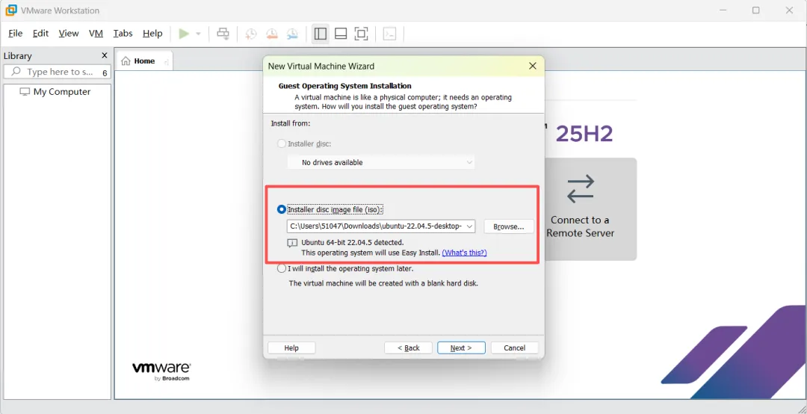The height and width of the screenshot is (414, 807).
Task: Click the ISO path text field
Action: pos(375,226)
